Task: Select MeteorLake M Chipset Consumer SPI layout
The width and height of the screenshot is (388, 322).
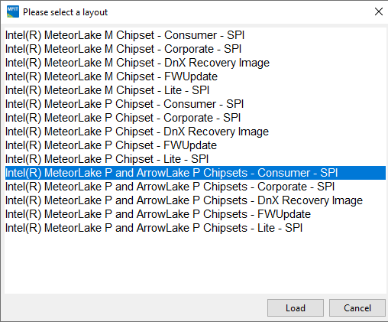Action: click(196, 35)
